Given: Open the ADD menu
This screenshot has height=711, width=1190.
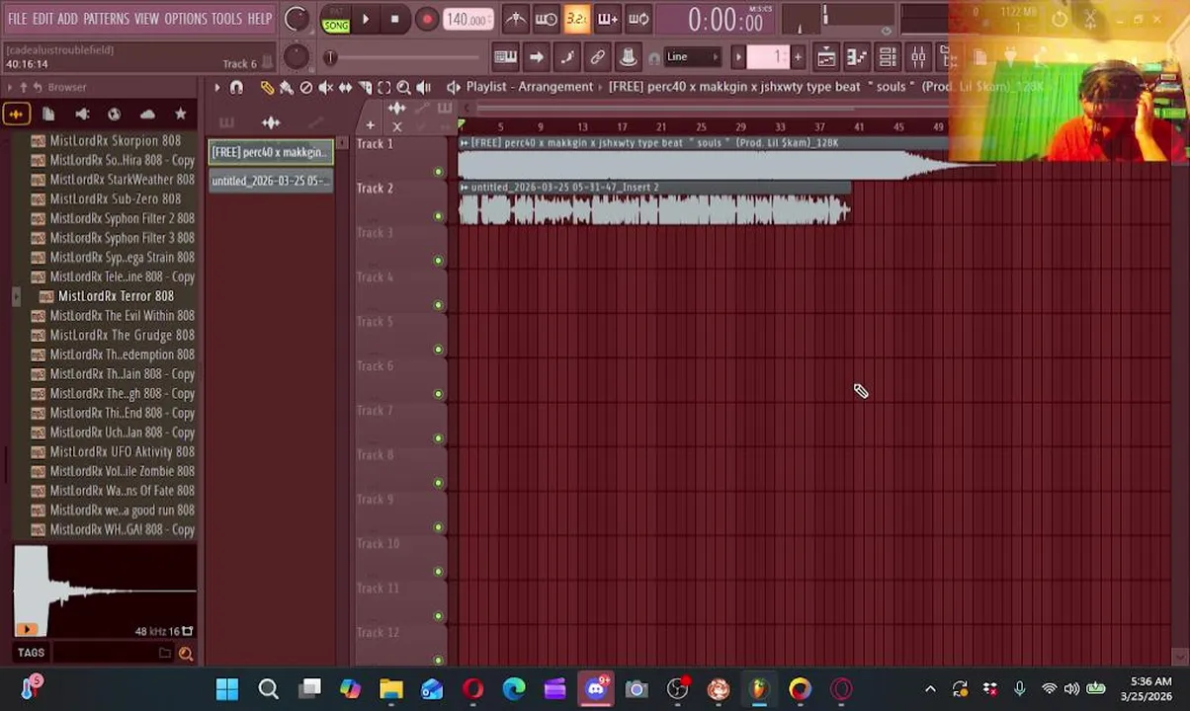Looking at the screenshot, I should (67, 19).
